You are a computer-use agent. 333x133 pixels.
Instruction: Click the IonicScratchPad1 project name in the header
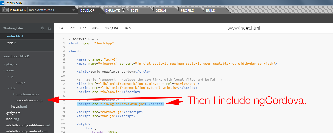point(42,10)
